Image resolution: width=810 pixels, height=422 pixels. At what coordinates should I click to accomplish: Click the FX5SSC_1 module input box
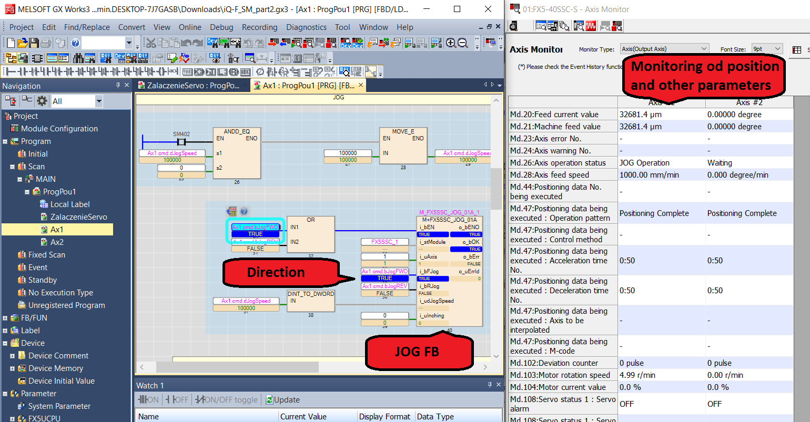pyautogui.click(x=384, y=242)
